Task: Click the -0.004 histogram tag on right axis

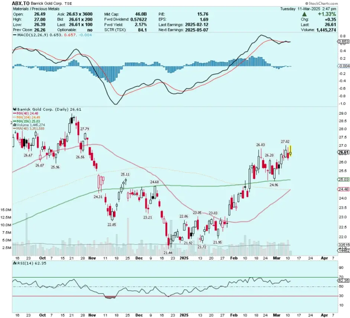Action: [344, 66]
